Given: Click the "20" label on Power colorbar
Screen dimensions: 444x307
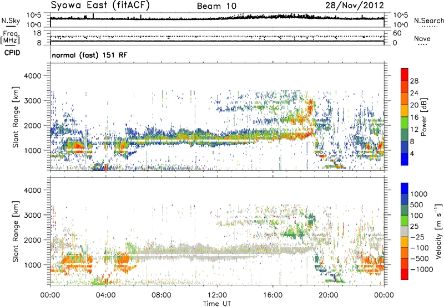Looking at the screenshot, I should point(414,105).
